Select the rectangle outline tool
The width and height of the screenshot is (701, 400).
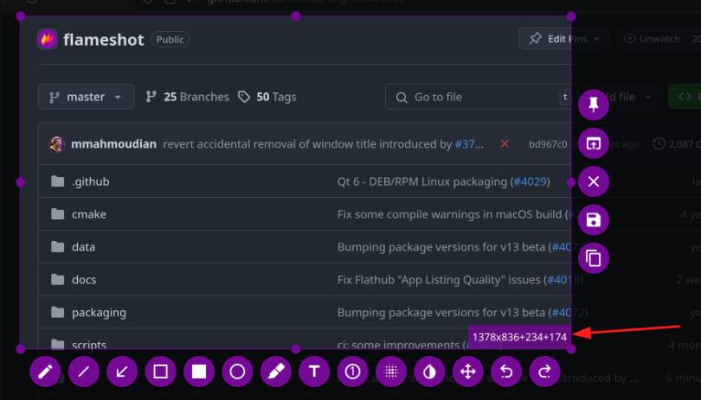tap(160, 371)
